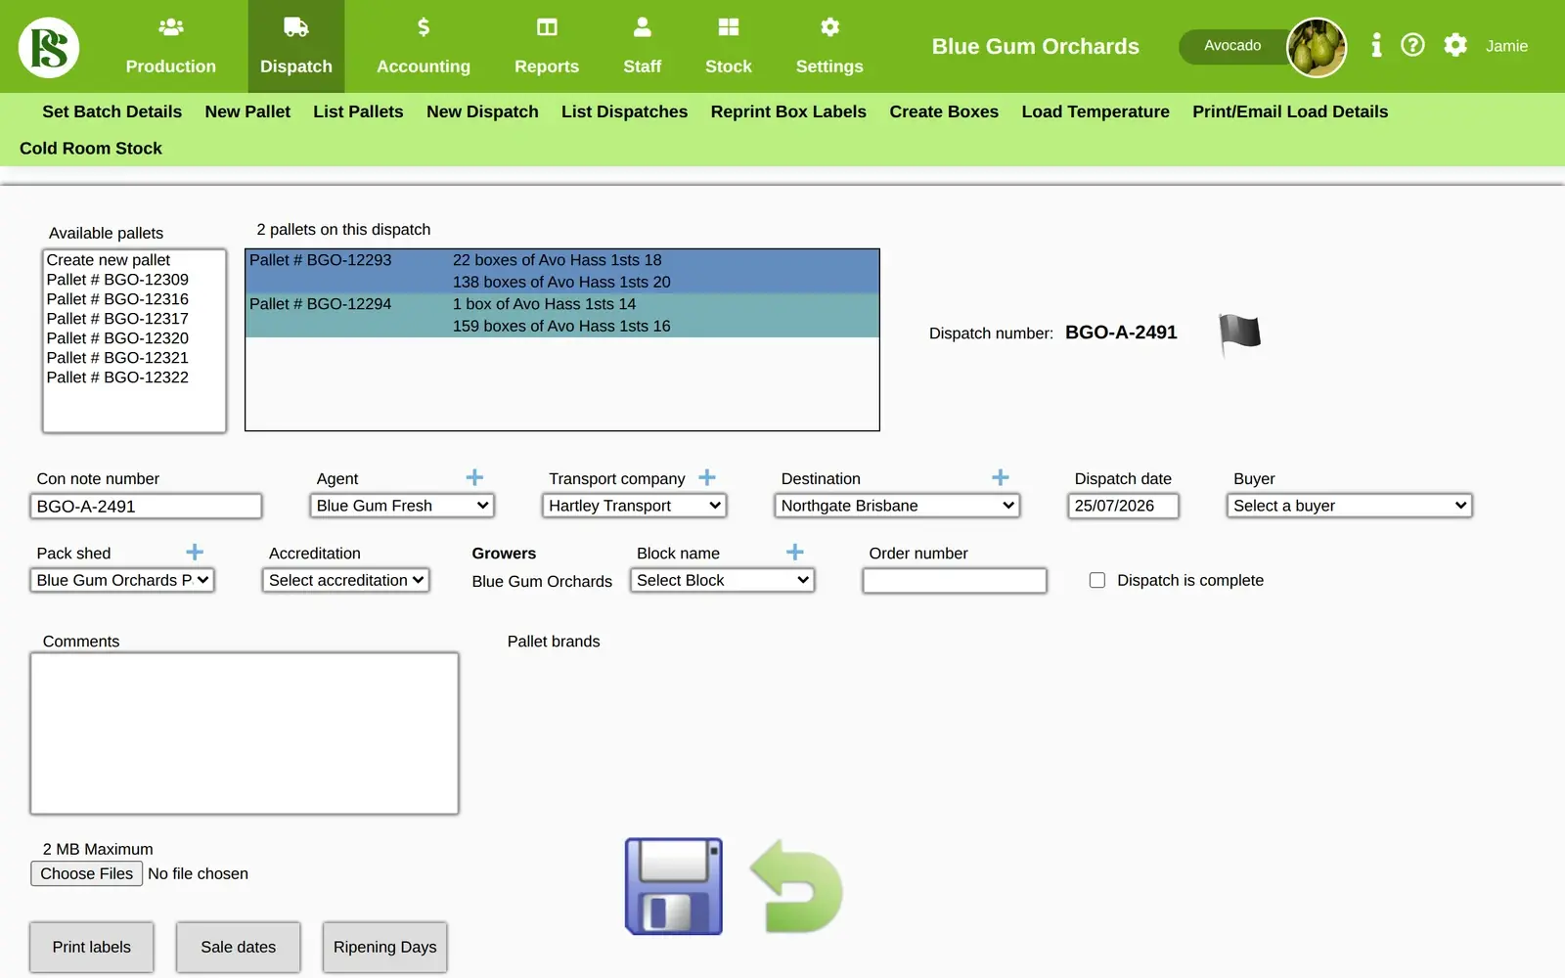Open the Stock section
The width and height of the screenshot is (1565, 978).
[729, 46]
